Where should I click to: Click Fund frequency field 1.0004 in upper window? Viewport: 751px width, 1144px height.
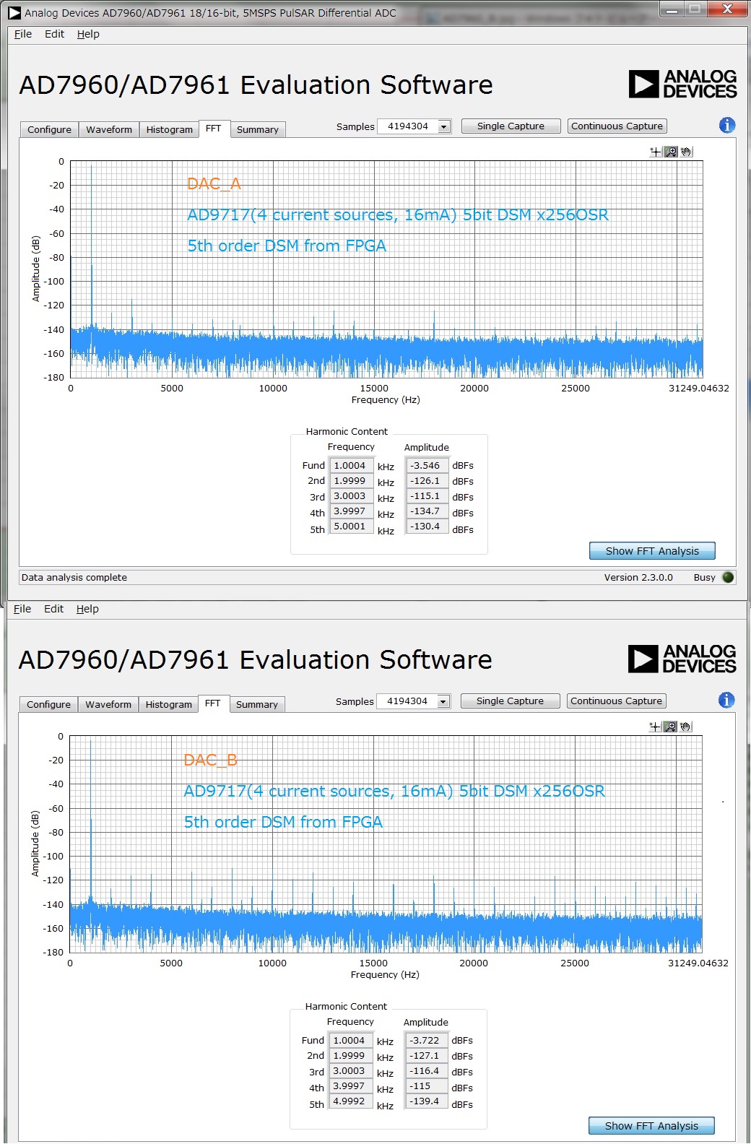click(x=352, y=465)
